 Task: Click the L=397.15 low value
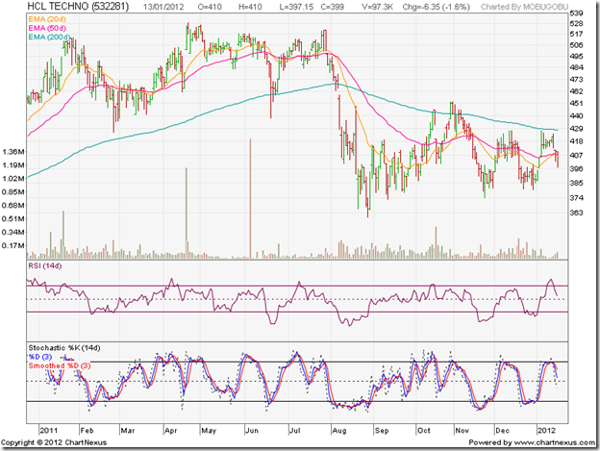295,7
